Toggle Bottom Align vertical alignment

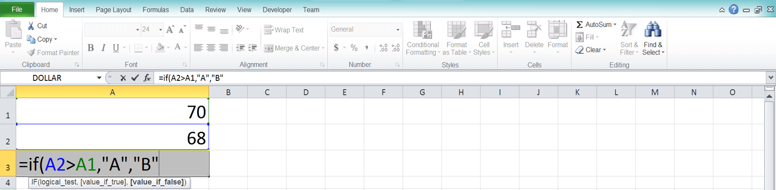tap(224, 30)
